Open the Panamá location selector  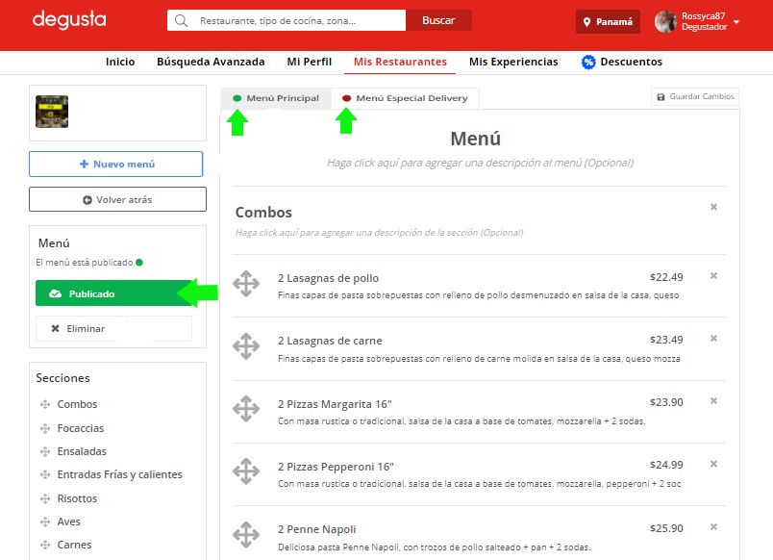[x=608, y=22]
